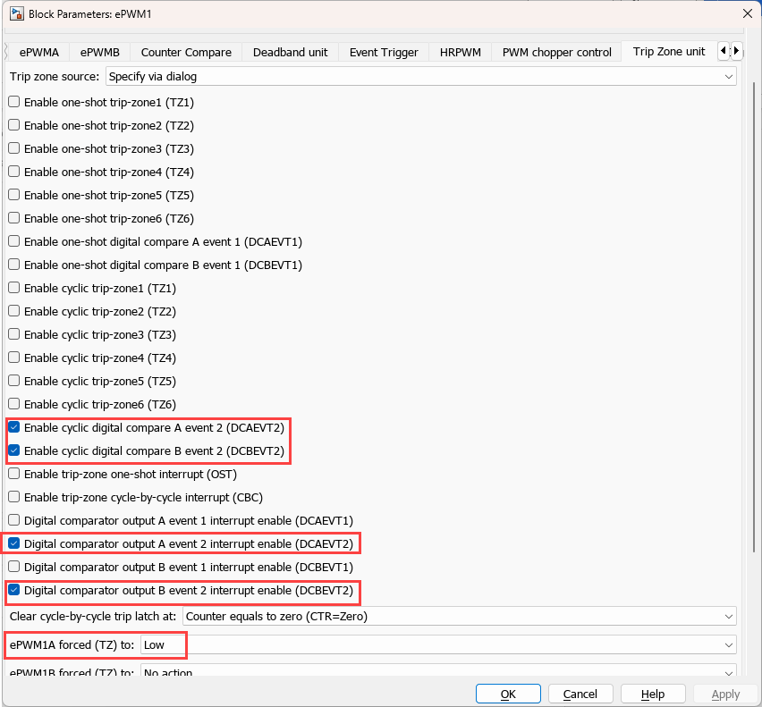Switch to the Counter Compare tab
The width and height of the screenshot is (762, 707).
click(186, 53)
